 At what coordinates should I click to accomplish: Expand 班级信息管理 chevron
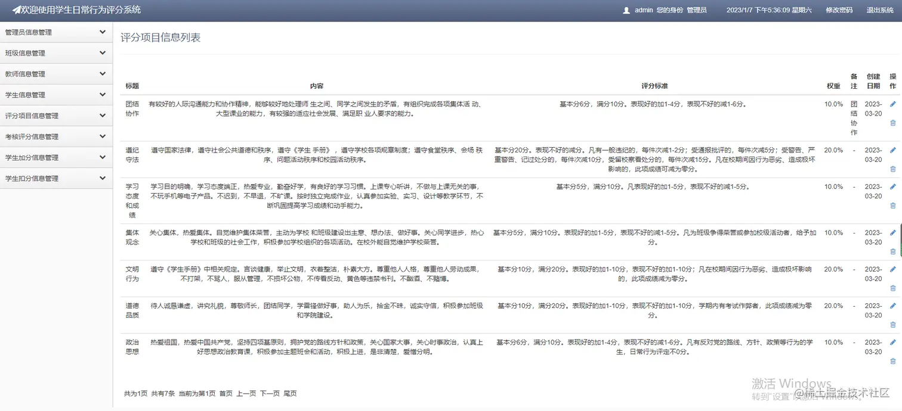[x=103, y=53]
